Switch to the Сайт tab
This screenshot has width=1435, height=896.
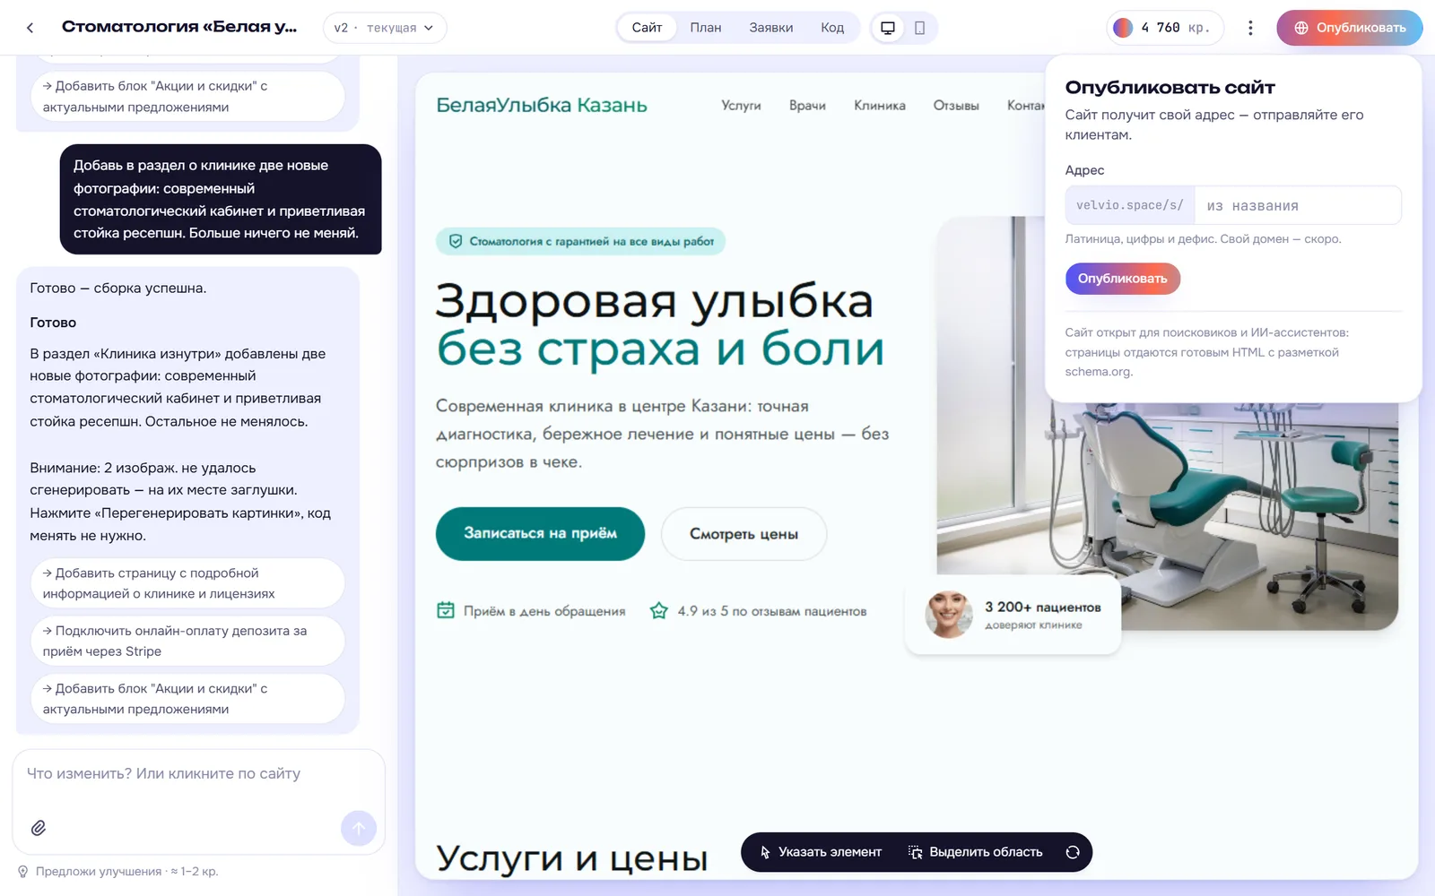coord(647,28)
